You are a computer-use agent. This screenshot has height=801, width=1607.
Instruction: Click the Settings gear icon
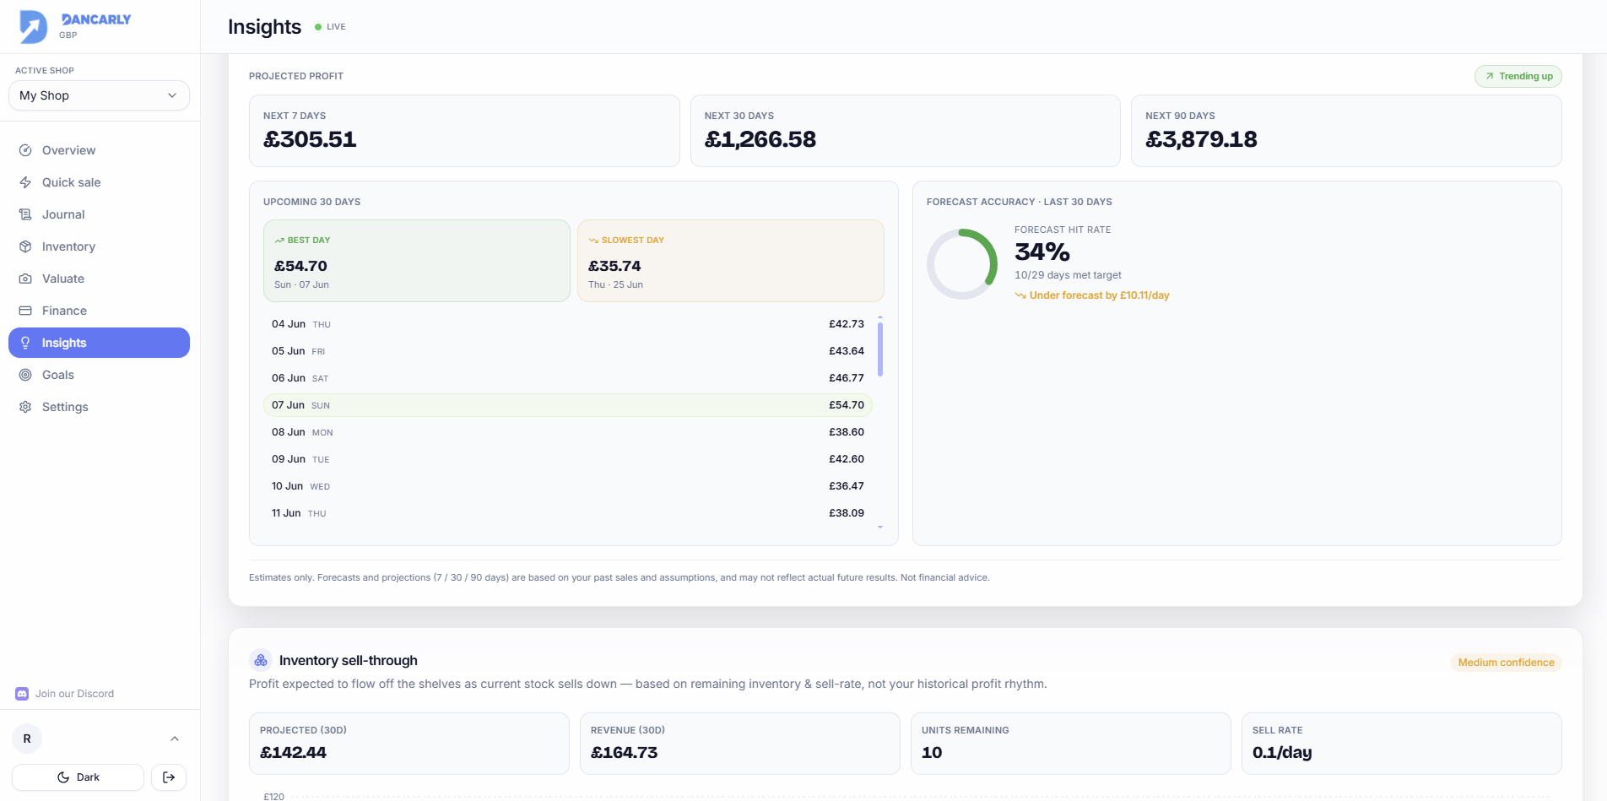pos(25,407)
